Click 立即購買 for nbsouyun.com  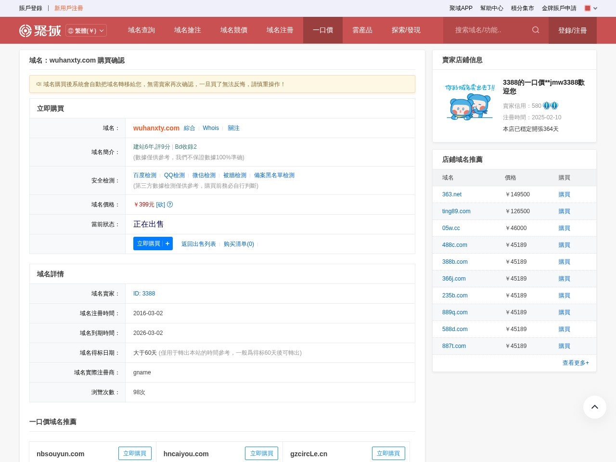pos(135,453)
